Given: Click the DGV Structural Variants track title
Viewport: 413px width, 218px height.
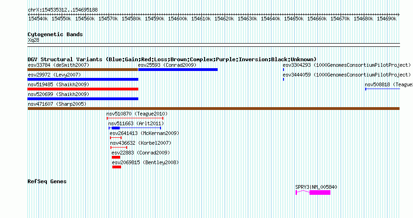Looking at the screenshot, I should (172, 59).
